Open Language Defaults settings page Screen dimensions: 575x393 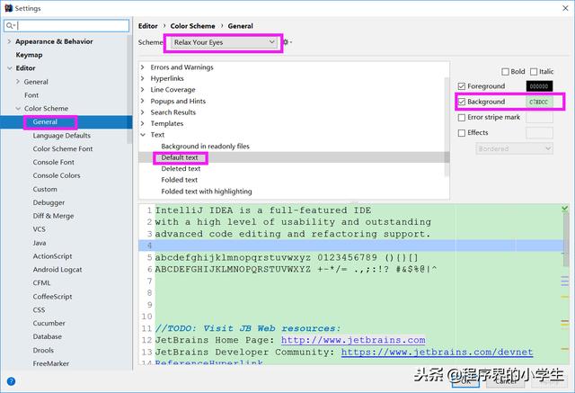[62, 136]
